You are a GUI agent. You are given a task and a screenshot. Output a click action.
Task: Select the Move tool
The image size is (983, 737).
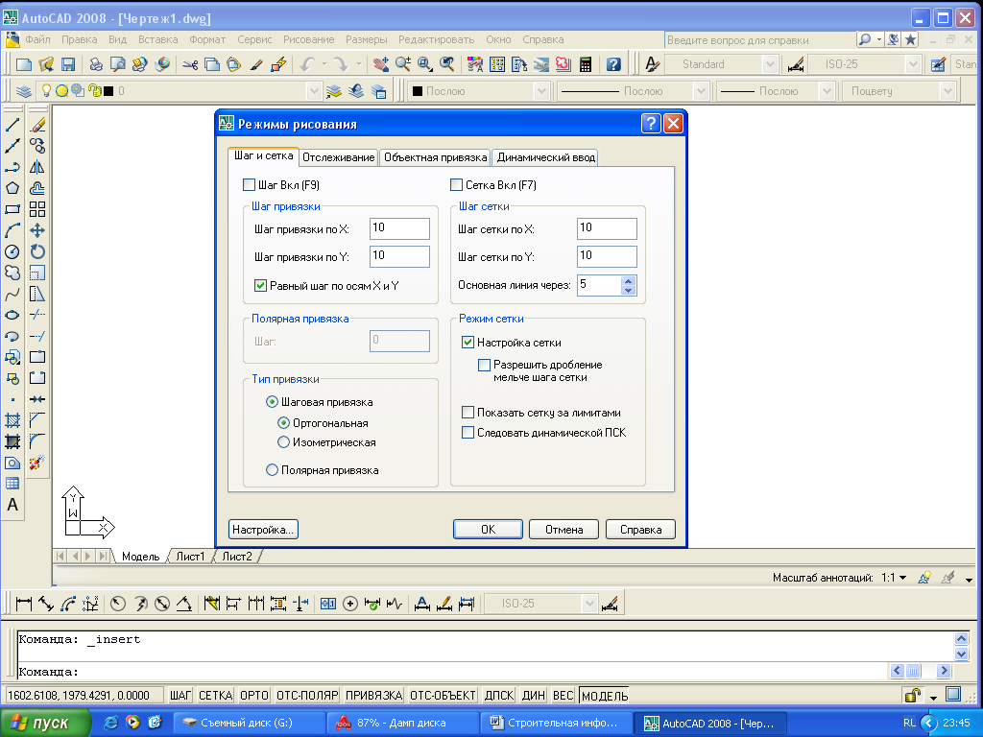tap(37, 230)
